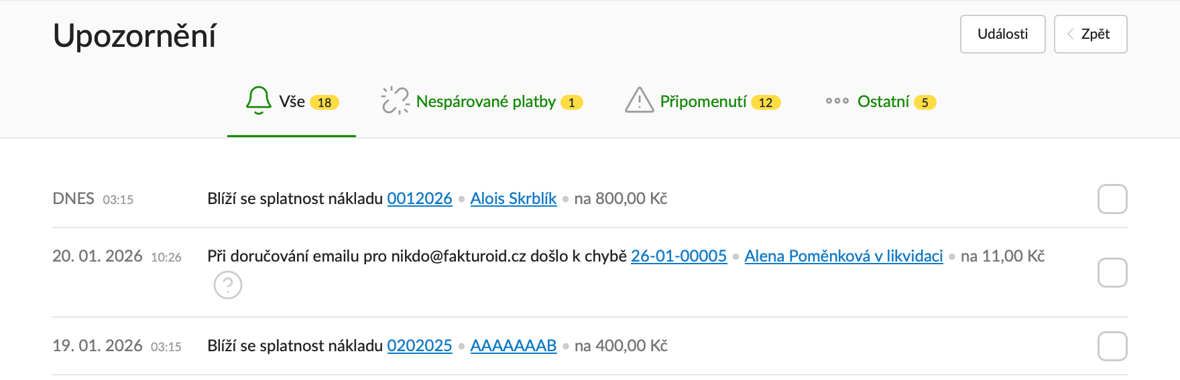Click the left chevron icon in Zpět
Viewport: 1180px width, 380px height.
click(1071, 34)
